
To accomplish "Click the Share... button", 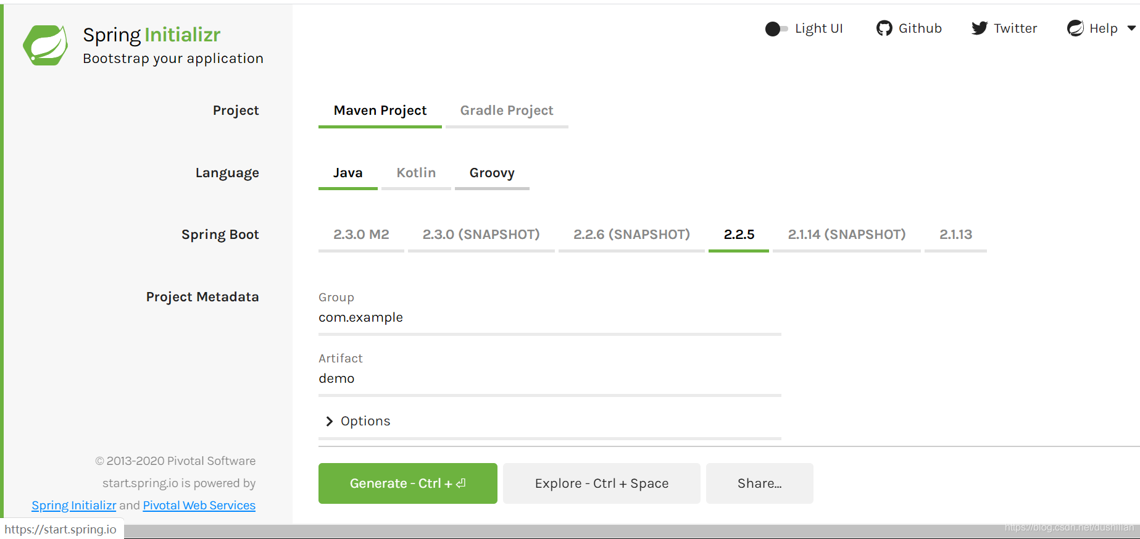I will click(760, 483).
